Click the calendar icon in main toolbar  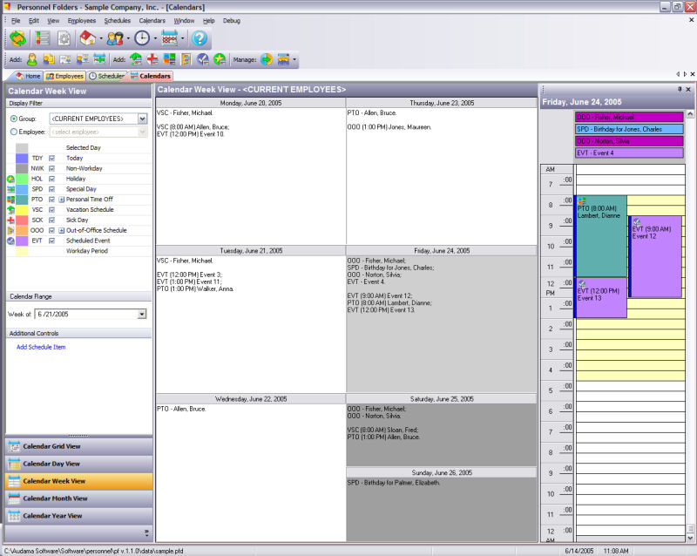pos(171,38)
